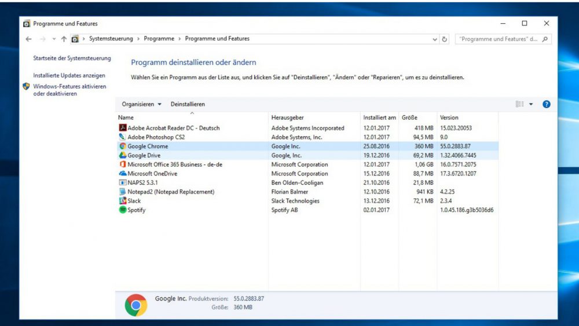Click the search field for Programme und Features

click(x=498, y=39)
